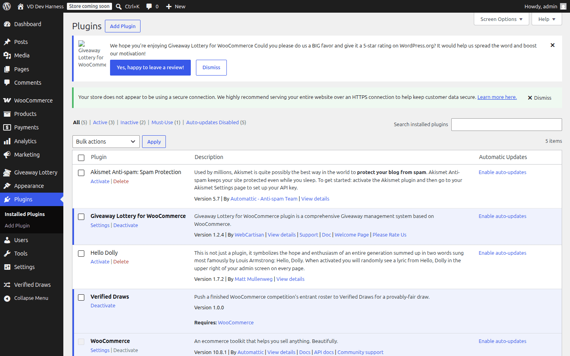Activate the Akismet Anti-spam plugin
The image size is (570, 356).
[x=100, y=181]
